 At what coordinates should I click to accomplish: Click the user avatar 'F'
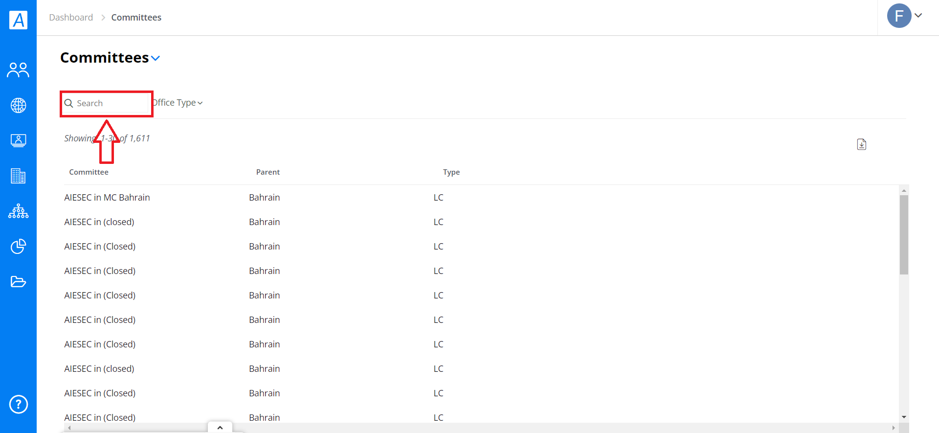coord(899,16)
